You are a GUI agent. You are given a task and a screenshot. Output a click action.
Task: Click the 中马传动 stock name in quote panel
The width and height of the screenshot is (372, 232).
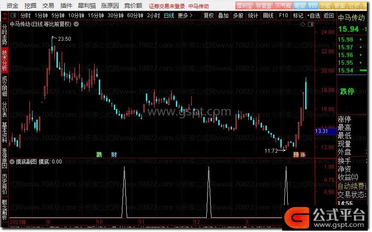click(351, 18)
